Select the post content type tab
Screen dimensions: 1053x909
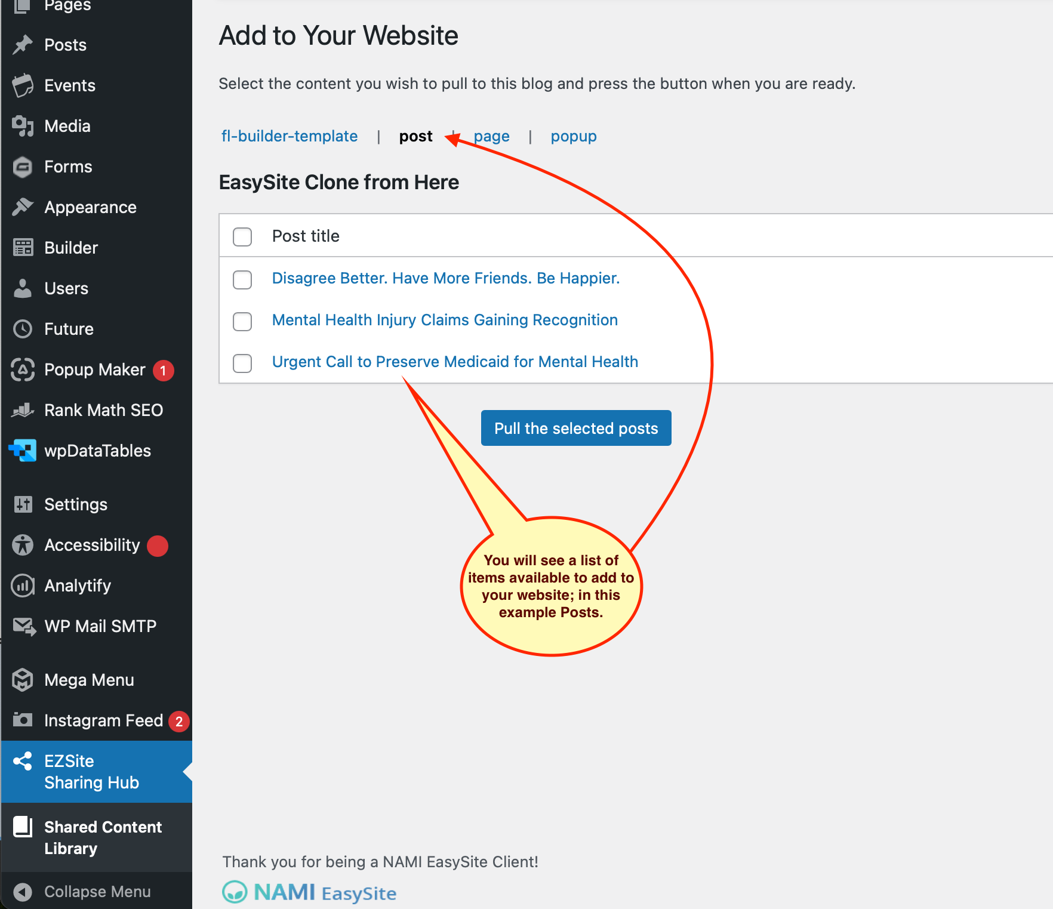point(416,136)
